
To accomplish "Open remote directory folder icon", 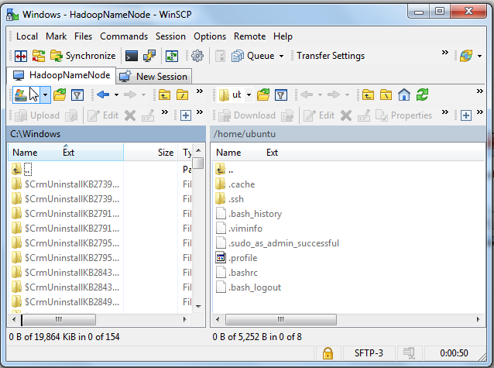I will tap(263, 95).
